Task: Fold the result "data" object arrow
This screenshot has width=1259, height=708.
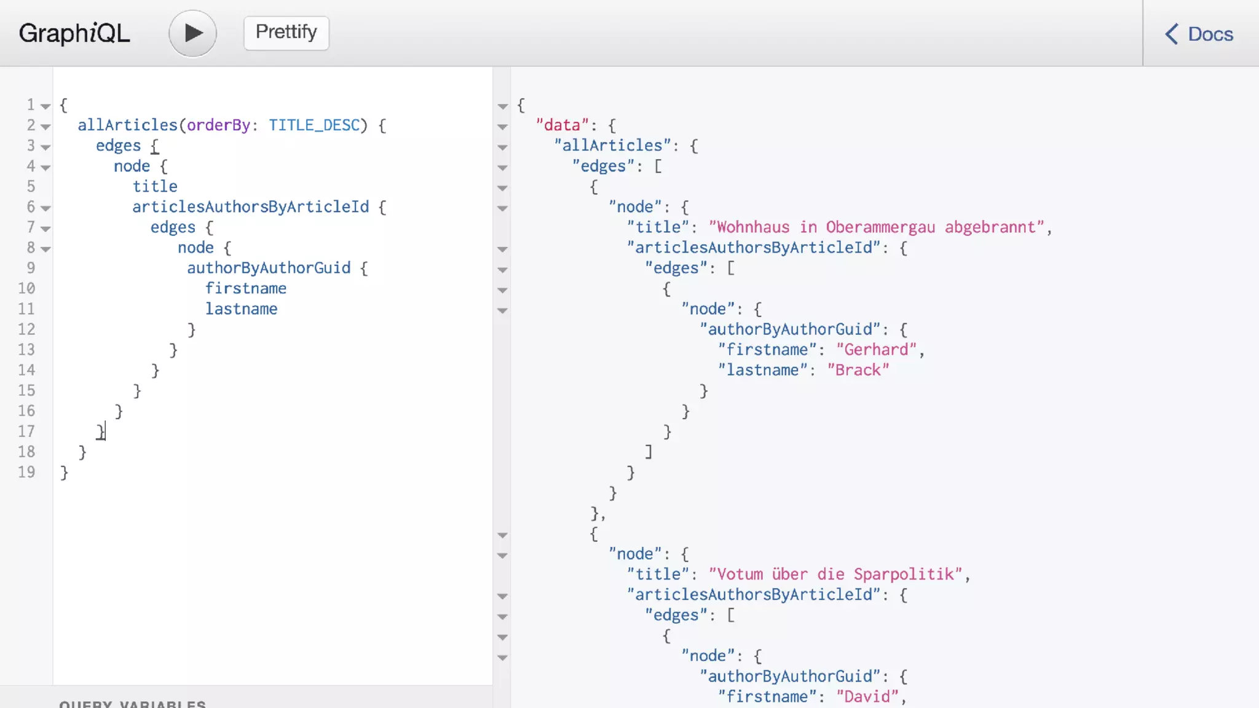Action: (502, 127)
